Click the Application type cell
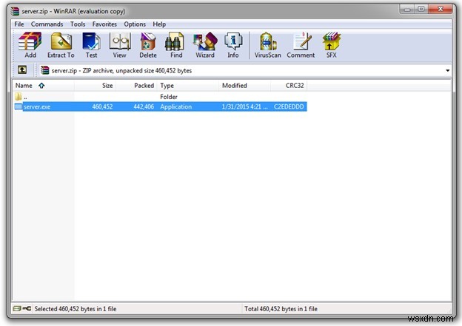Screen dimensions: 462x326 tap(176, 106)
